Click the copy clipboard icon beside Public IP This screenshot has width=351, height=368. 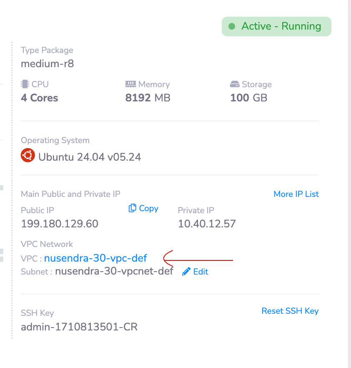(133, 208)
